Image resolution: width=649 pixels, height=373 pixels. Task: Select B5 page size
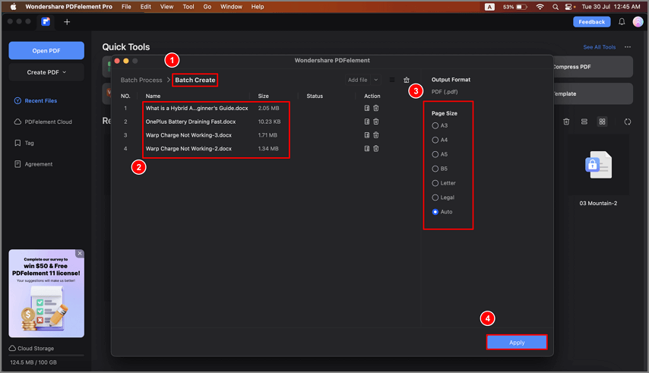[x=439, y=169]
